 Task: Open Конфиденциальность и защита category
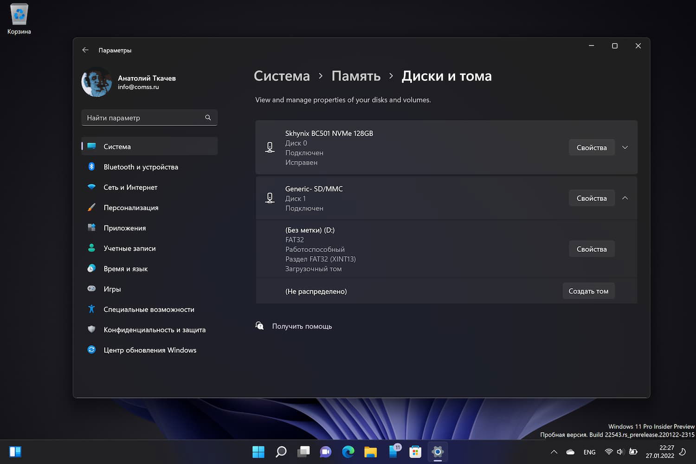tap(149, 329)
